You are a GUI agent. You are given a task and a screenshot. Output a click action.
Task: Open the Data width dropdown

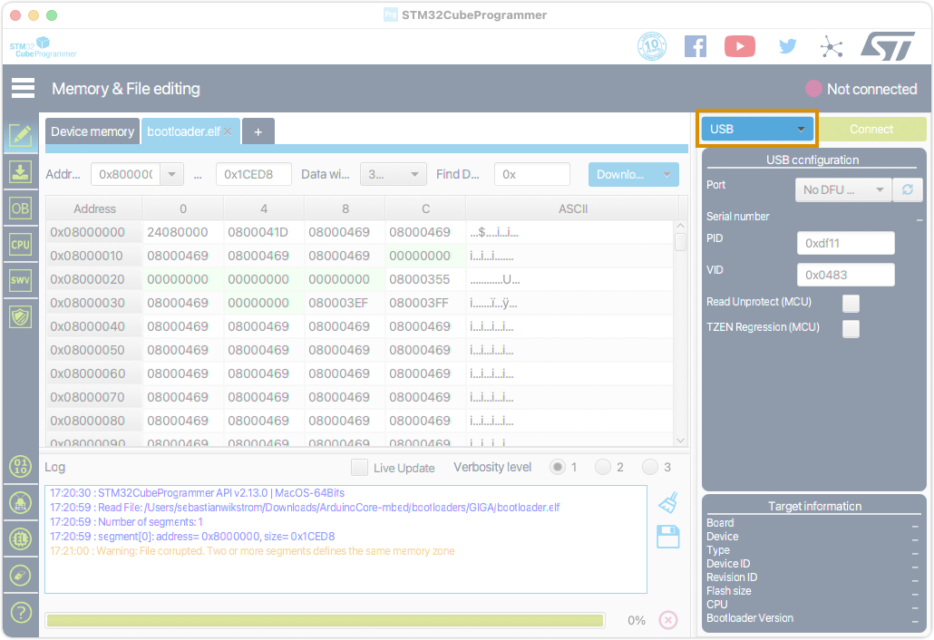[x=394, y=174]
